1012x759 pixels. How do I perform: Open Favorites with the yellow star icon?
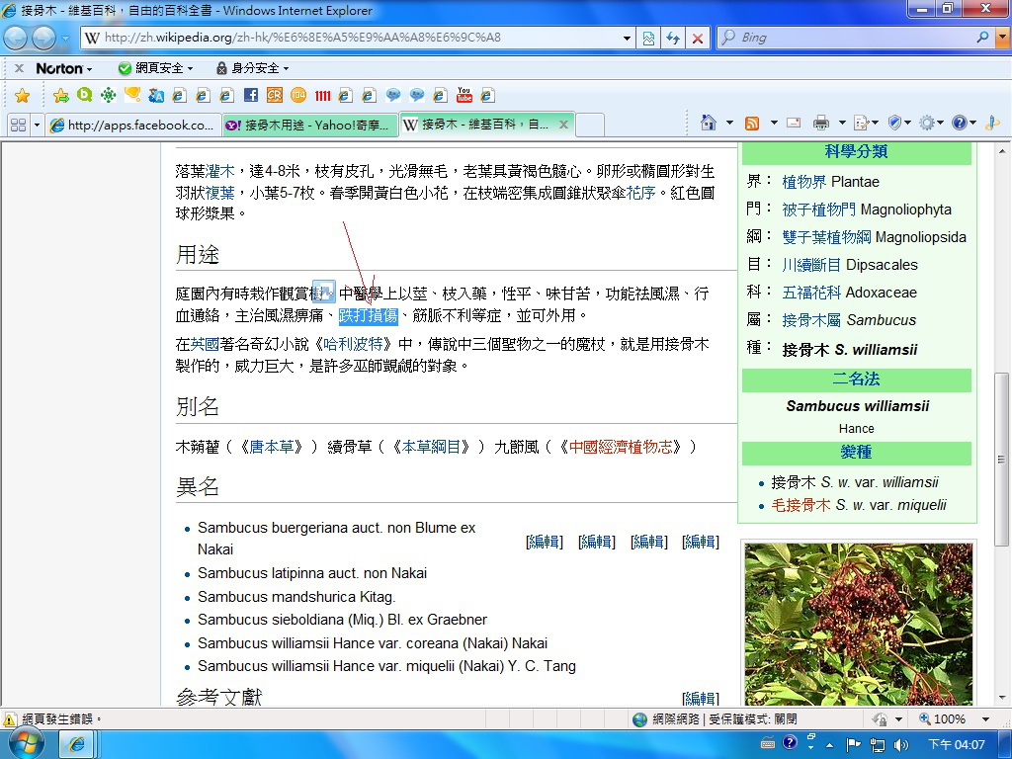[22, 96]
